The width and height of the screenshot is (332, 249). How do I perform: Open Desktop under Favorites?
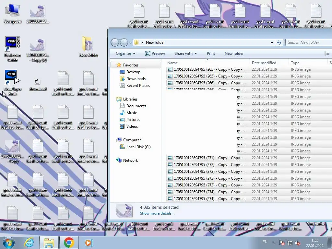coord(133,72)
